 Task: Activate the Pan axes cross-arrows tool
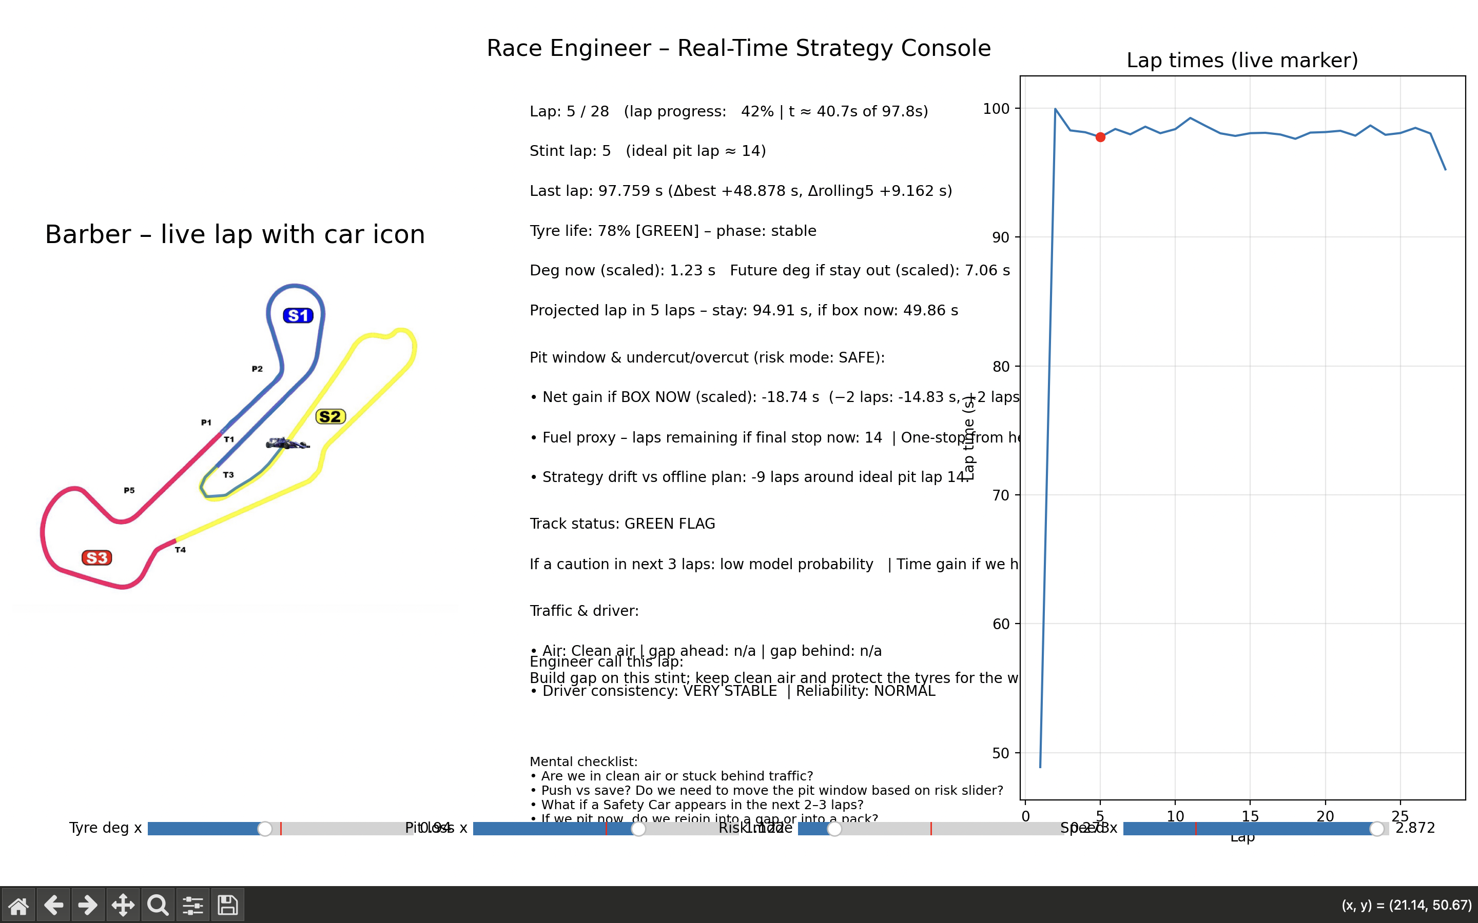point(123,905)
